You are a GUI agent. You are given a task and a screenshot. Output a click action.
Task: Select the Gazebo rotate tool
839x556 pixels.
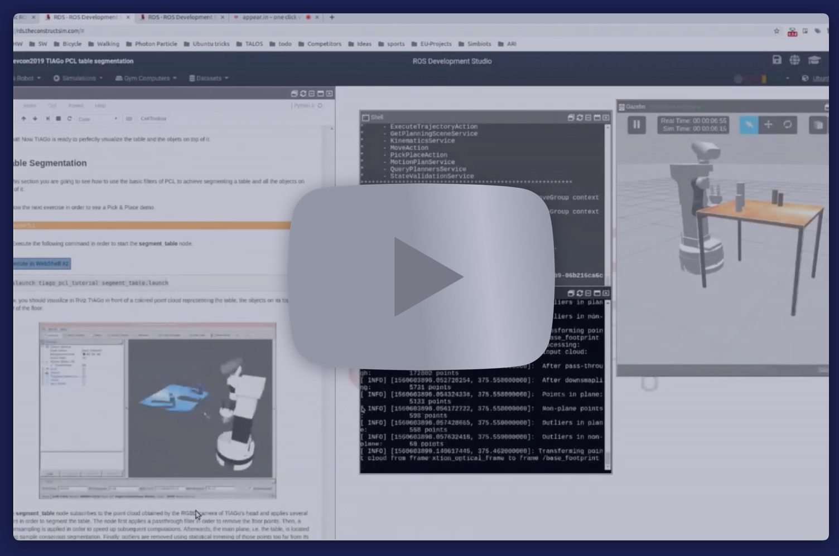point(787,125)
